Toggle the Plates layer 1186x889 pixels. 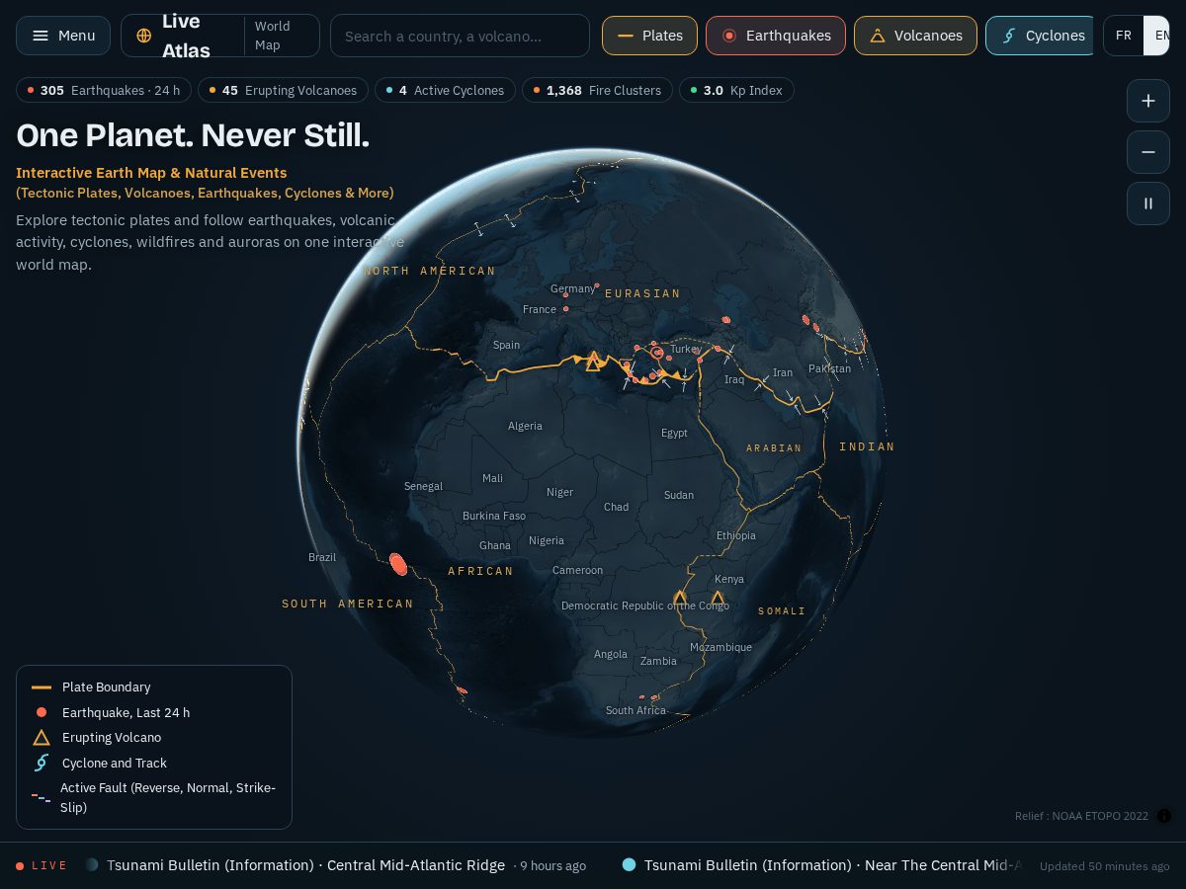[x=649, y=36]
